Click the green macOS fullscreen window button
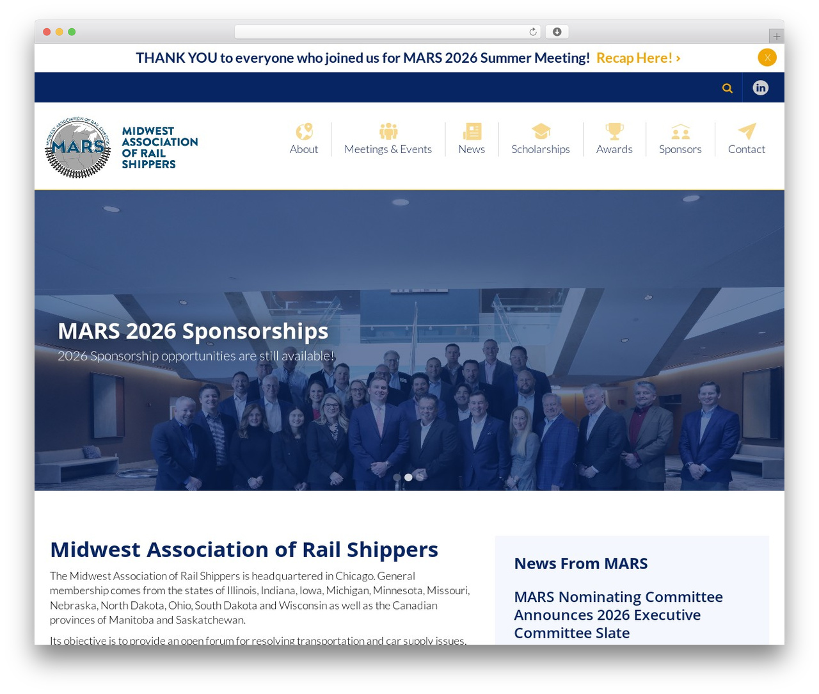This screenshot has height=694, width=819. [x=72, y=32]
